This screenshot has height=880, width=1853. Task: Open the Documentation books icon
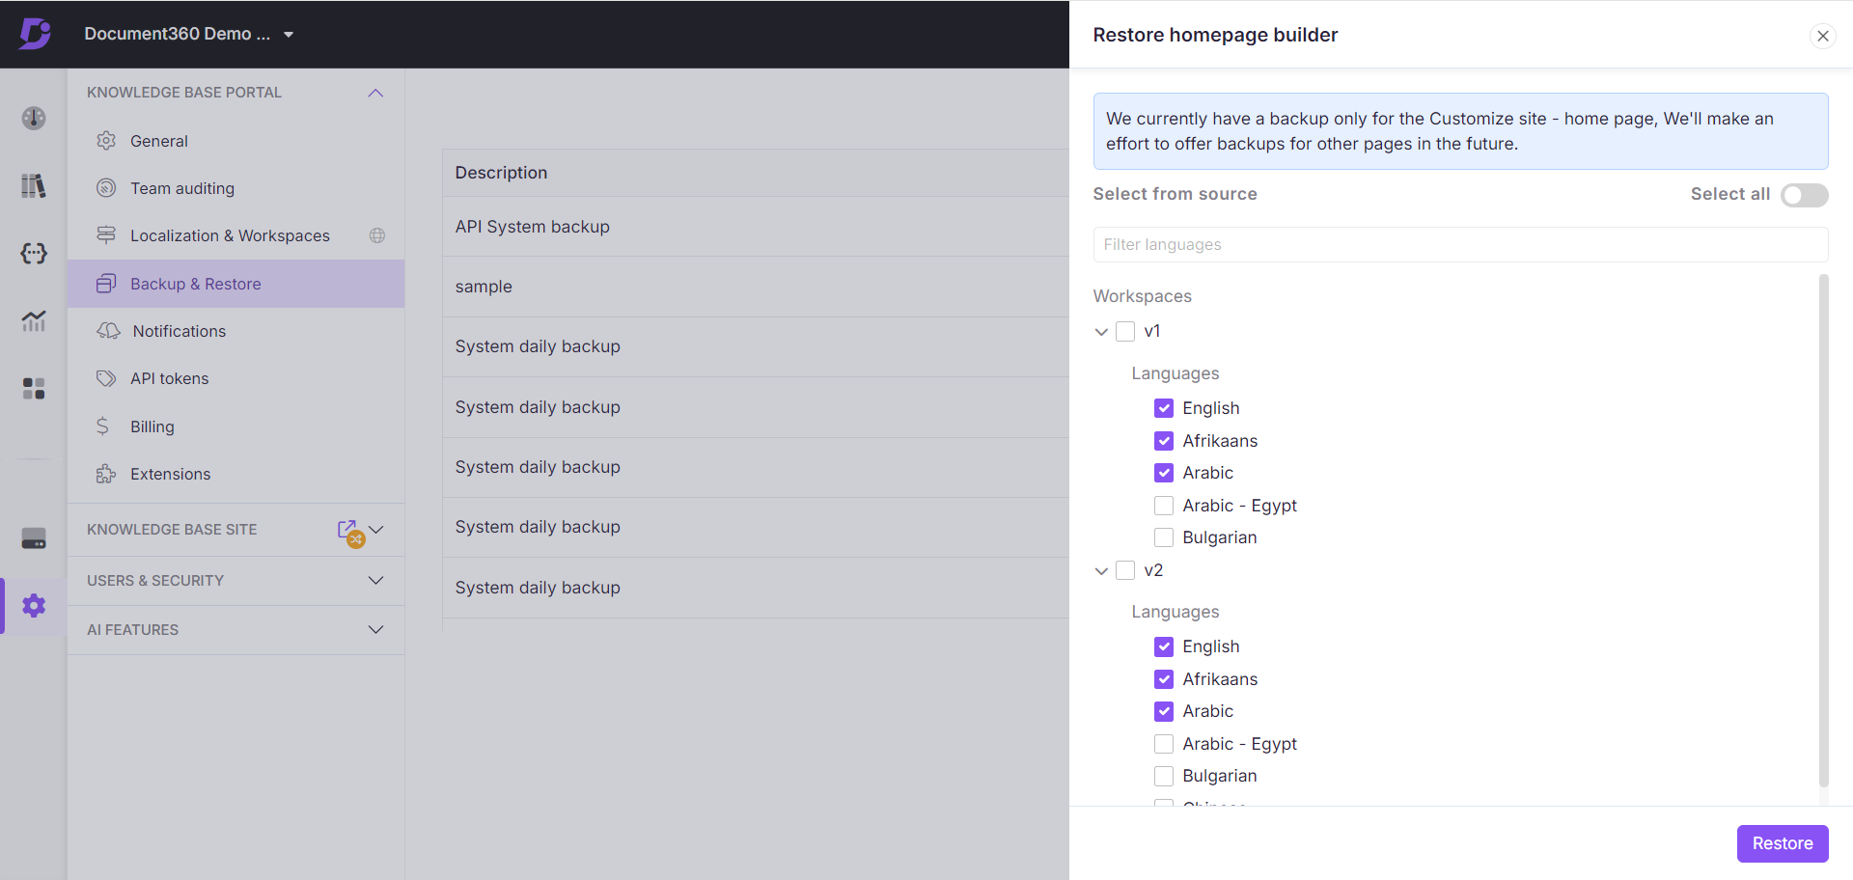pos(34,185)
